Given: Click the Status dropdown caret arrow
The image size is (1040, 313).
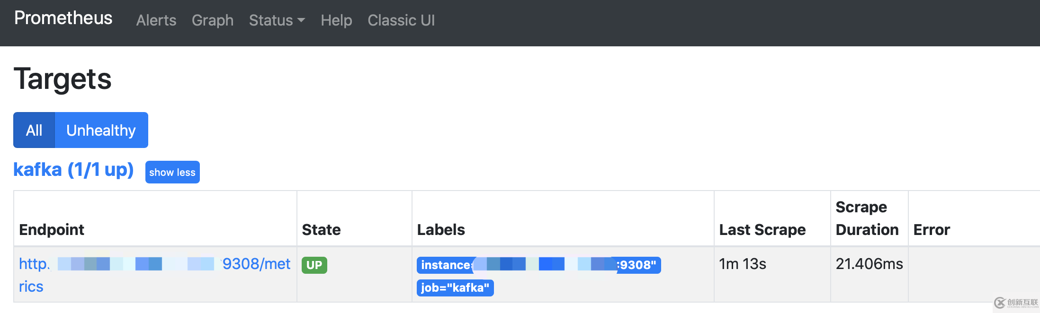Looking at the screenshot, I should [301, 21].
